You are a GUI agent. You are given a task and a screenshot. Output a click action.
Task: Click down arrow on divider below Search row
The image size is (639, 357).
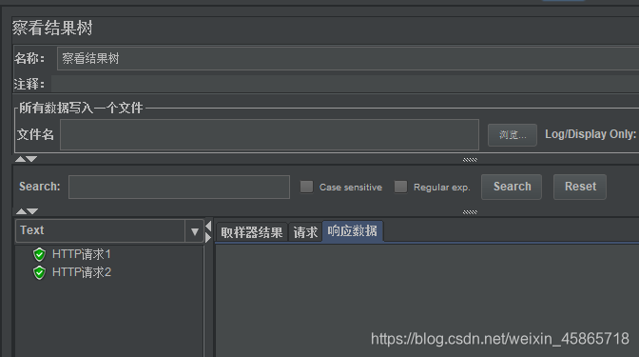click(x=32, y=211)
